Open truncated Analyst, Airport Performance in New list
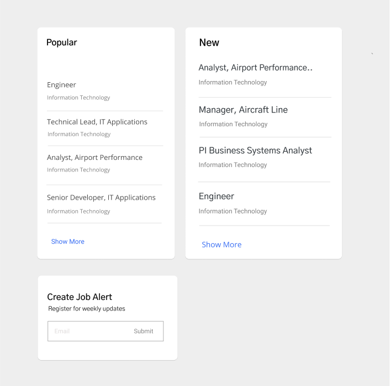 coord(255,68)
